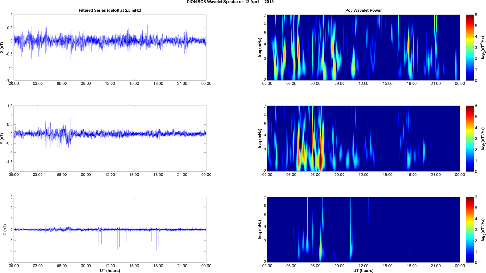Image resolution: width=486 pixels, height=273 pixels.
Task: Click the "3" tick on the Z (nT) axis
Action: [12, 197]
